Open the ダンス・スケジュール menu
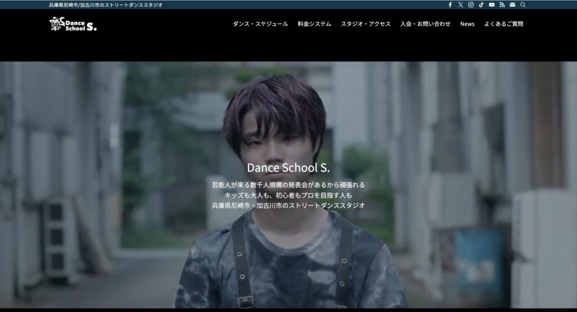577x312 pixels. [260, 24]
